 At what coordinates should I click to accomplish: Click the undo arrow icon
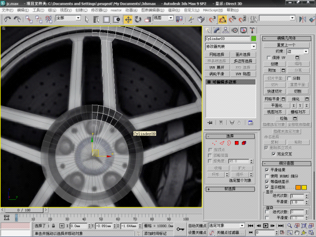click(7, 19)
